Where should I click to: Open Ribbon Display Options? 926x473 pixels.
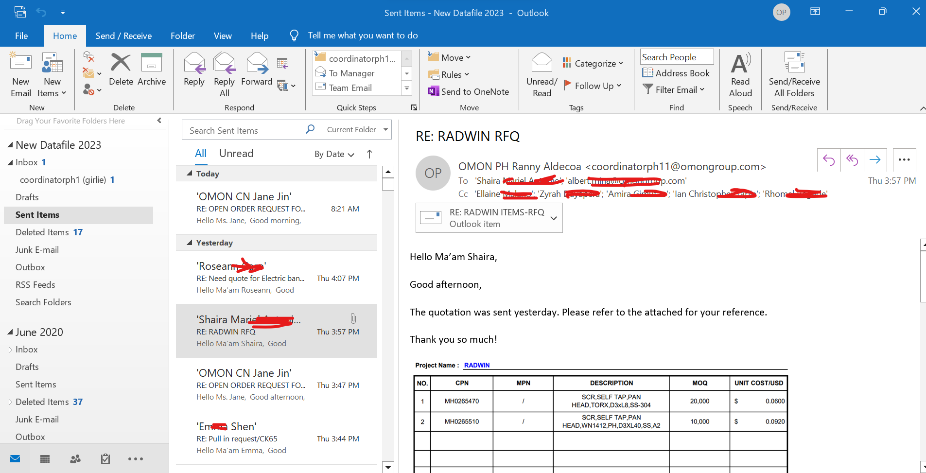click(x=815, y=12)
